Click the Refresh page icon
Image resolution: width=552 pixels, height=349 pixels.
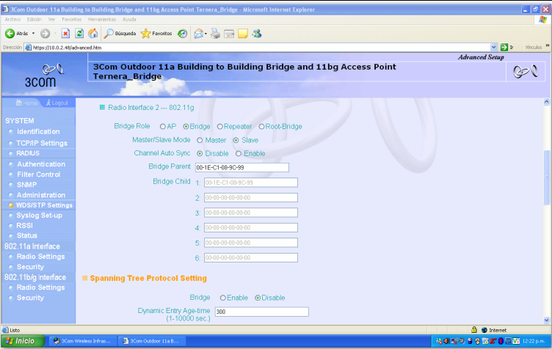coord(79,34)
